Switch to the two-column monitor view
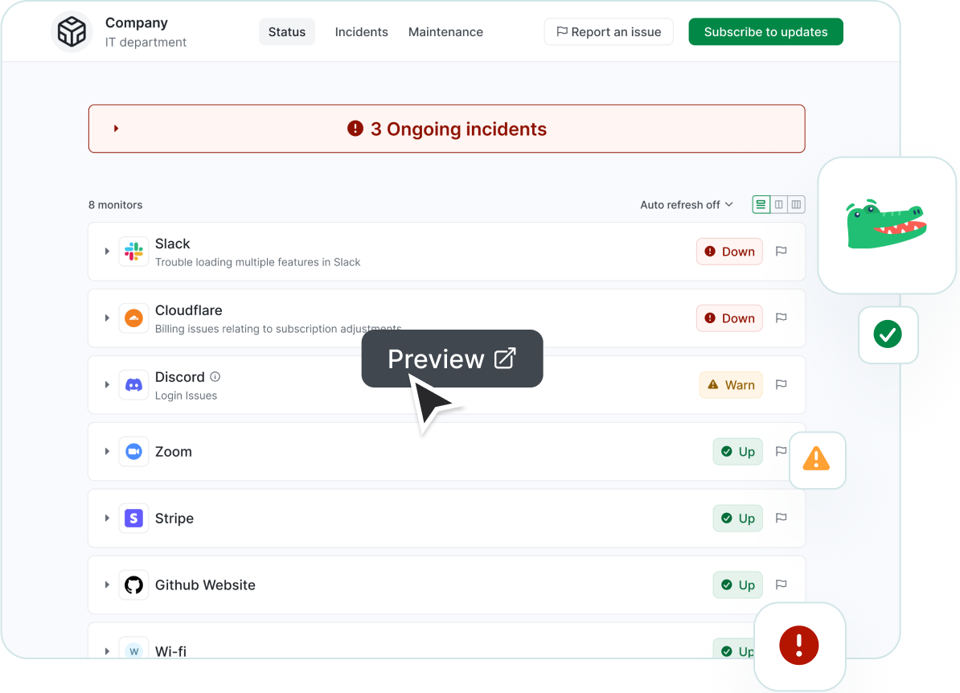 pyautogui.click(x=778, y=204)
